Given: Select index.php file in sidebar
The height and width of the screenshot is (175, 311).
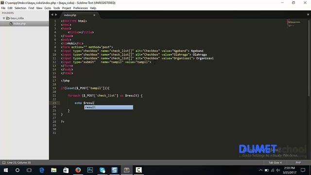Looking at the screenshot, I should [19, 24].
